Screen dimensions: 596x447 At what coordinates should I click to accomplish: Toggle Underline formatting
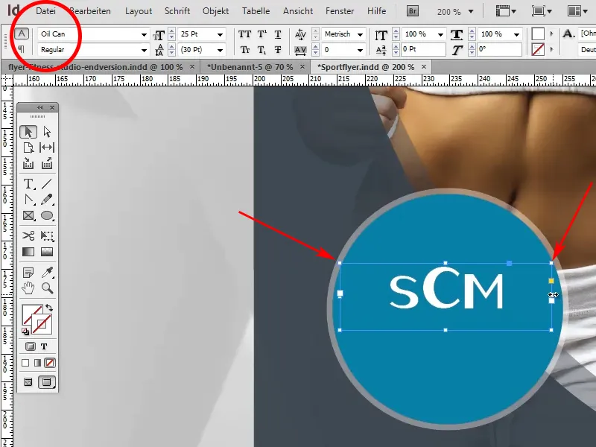tap(278, 34)
